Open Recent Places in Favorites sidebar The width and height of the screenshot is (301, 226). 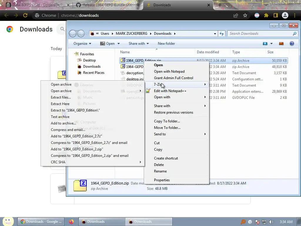point(94,73)
